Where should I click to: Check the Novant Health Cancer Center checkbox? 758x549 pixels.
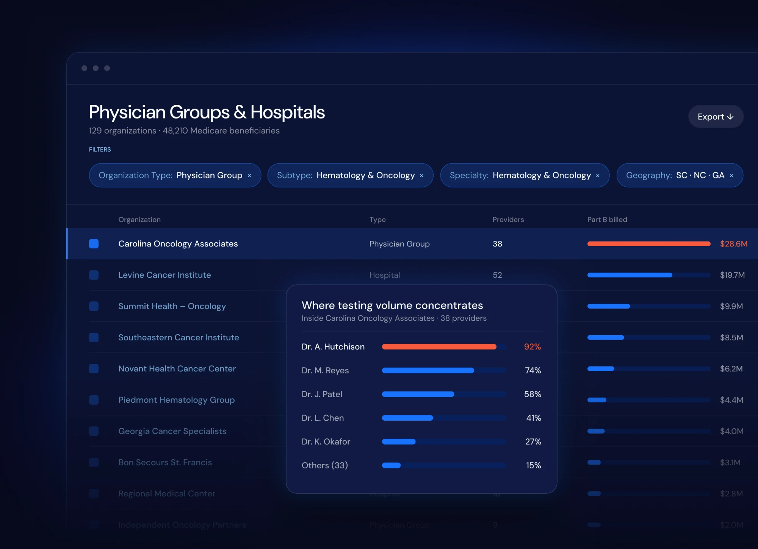[x=94, y=369]
